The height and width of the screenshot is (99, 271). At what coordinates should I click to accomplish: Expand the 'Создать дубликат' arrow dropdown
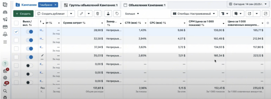tap(71, 14)
